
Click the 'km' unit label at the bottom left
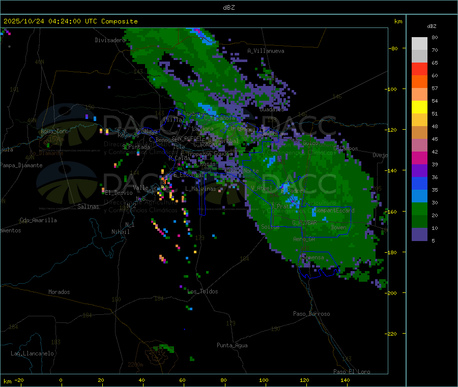[7, 381]
